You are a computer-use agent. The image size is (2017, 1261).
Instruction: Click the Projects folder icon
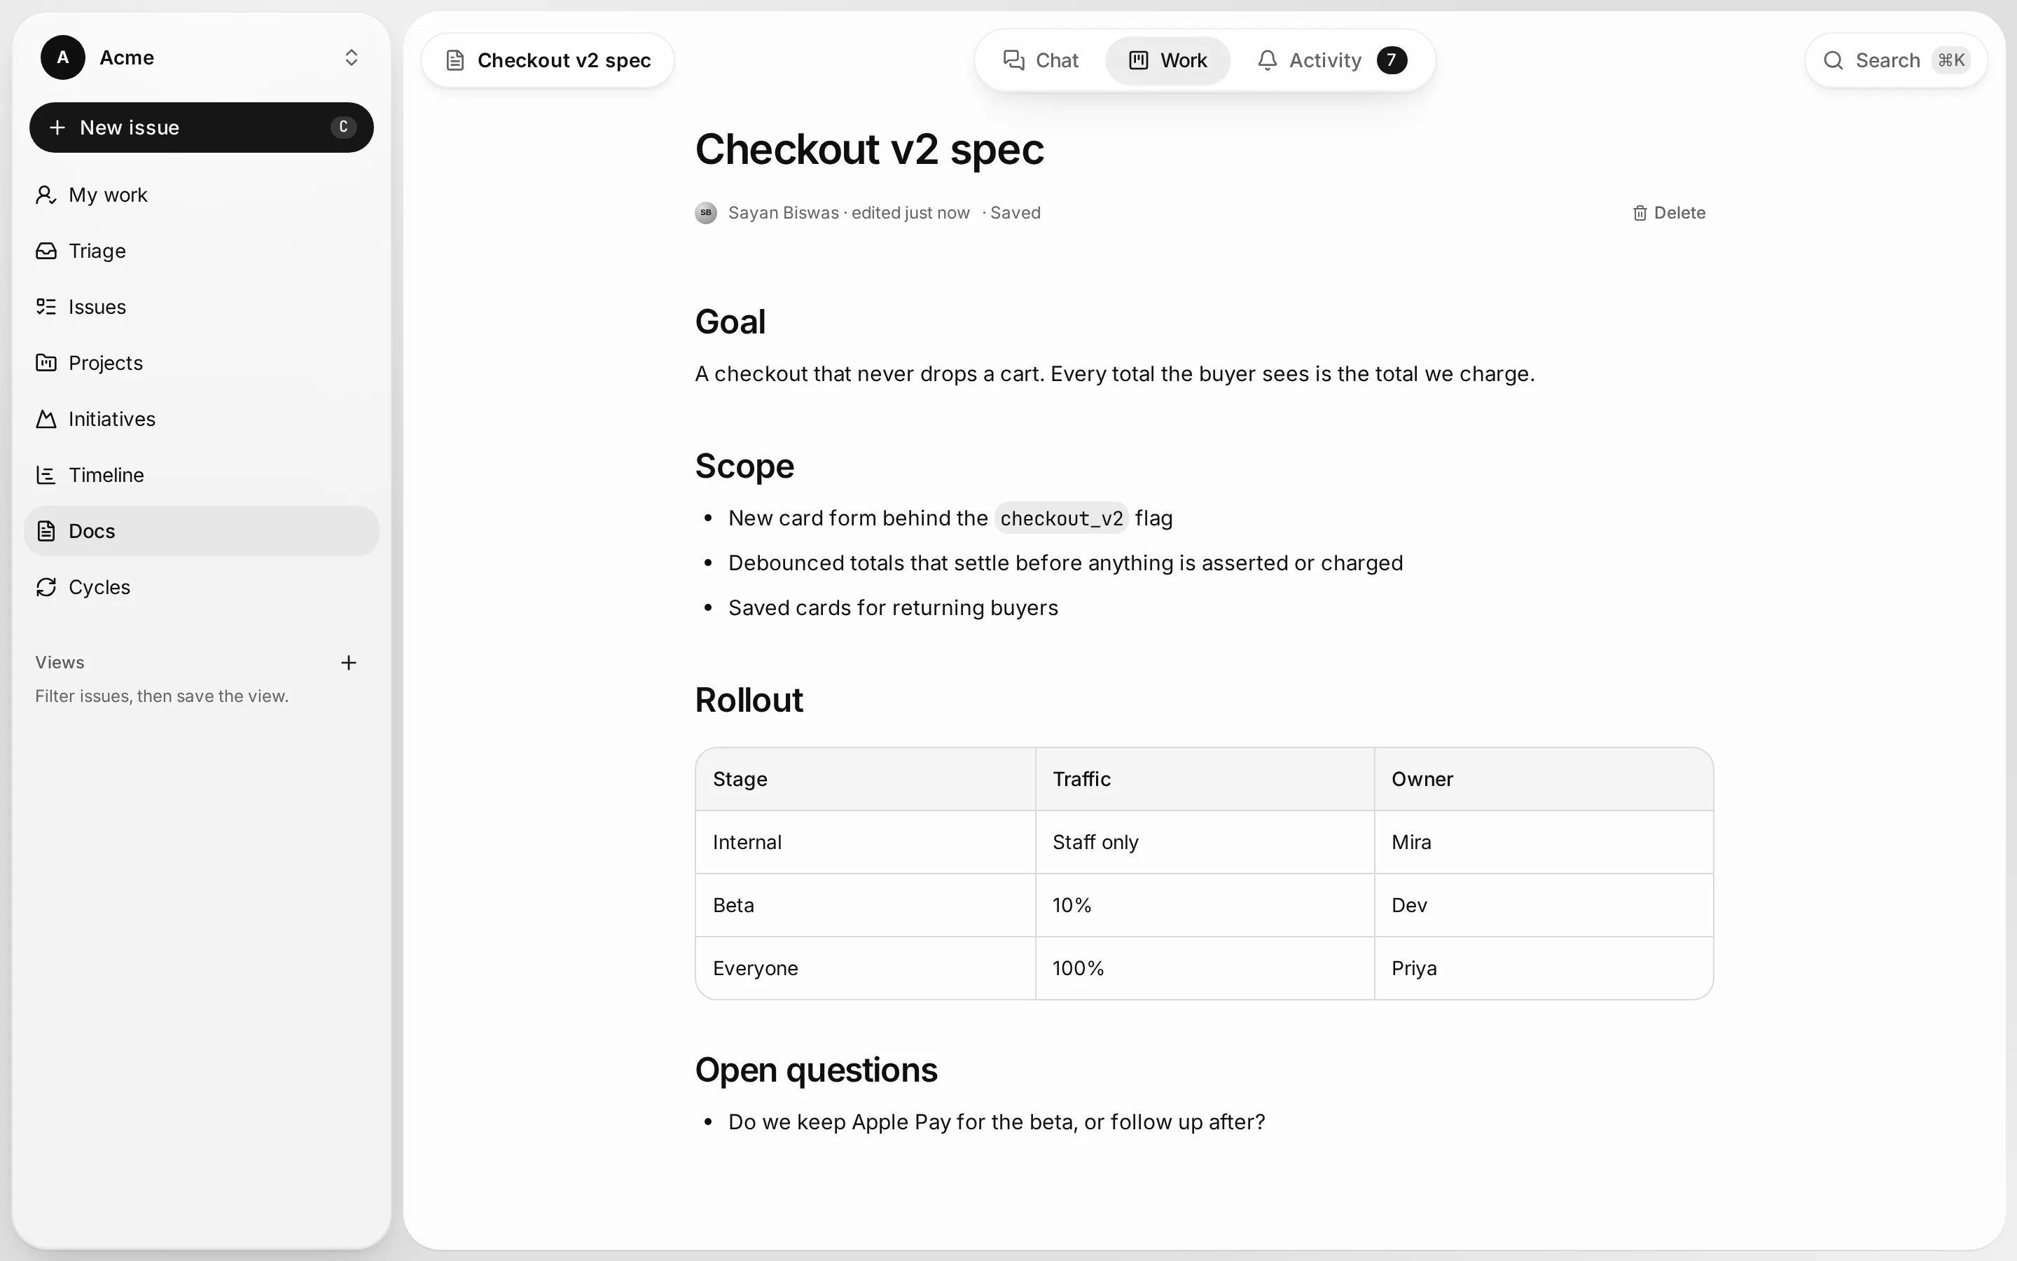47,363
